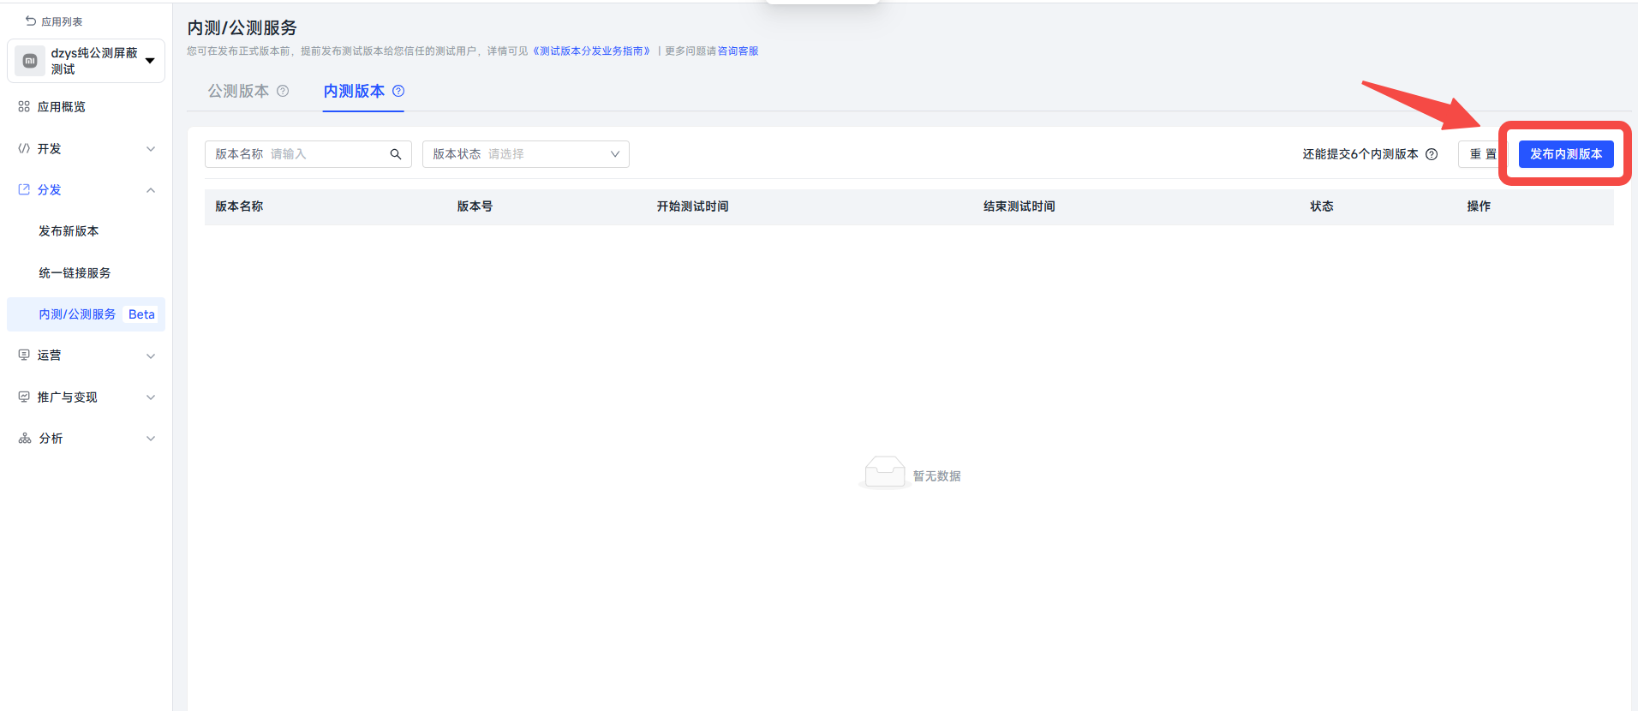
Task: Click help icon beside 还能提交6个内测版本
Action: point(1432,154)
